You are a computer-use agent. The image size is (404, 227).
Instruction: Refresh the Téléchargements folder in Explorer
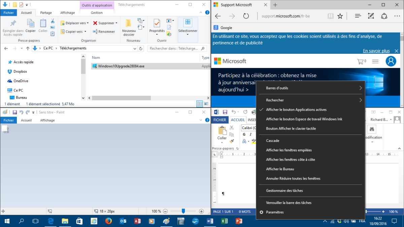(141, 48)
